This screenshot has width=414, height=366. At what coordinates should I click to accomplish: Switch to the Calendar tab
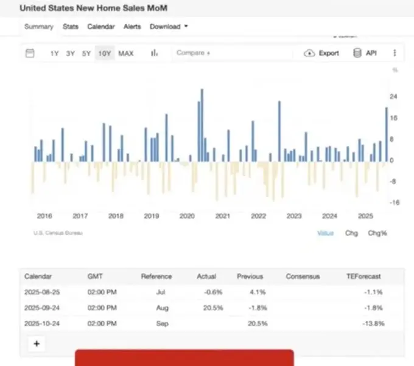tap(101, 27)
